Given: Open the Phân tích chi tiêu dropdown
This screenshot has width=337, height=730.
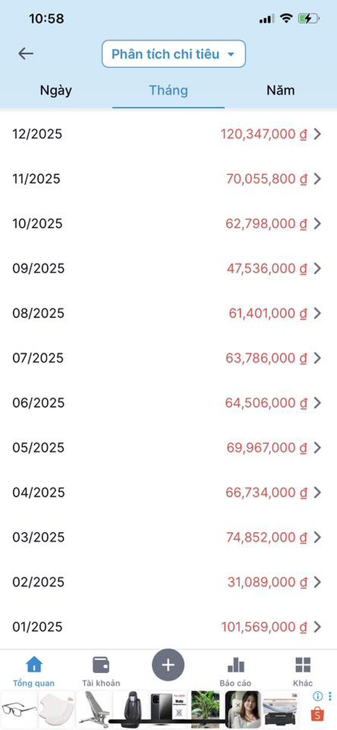Looking at the screenshot, I should (174, 54).
